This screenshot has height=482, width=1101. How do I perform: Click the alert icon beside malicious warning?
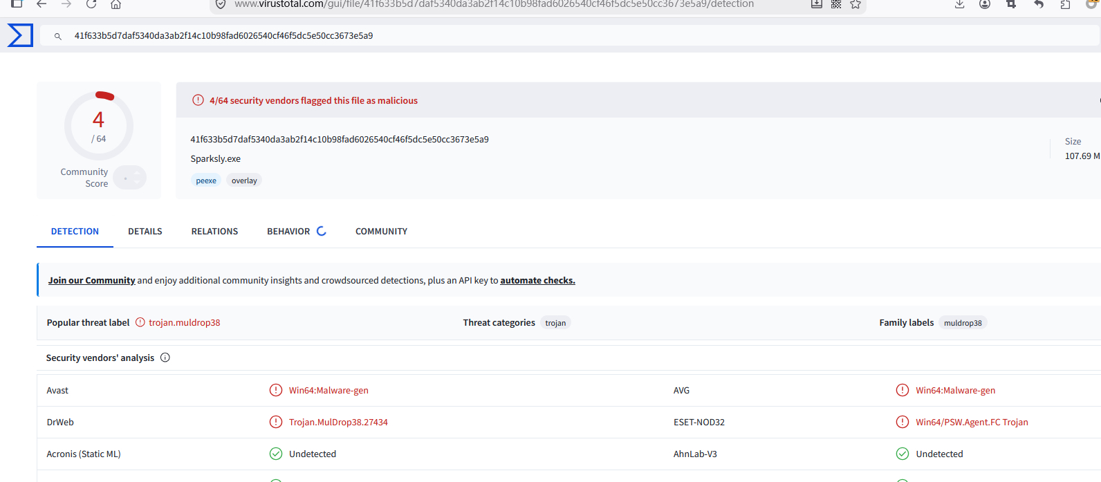[x=198, y=100]
